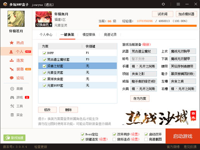Open 游戏 gamepad icon in sidebar
The height and width of the screenshot is (150, 200).
12,97
